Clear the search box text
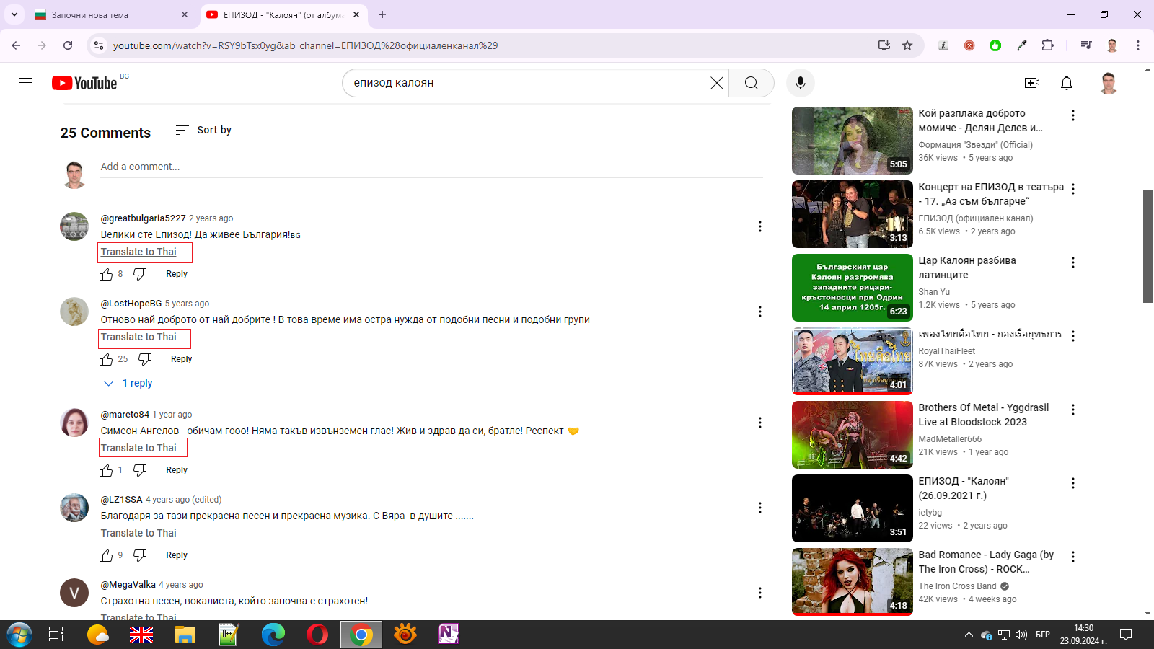Image resolution: width=1154 pixels, height=649 pixels. coord(717,83)
